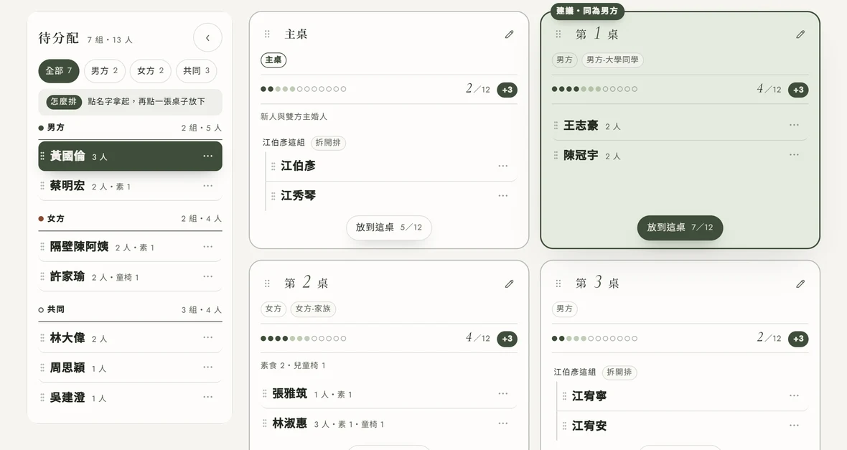Click the drag handle beside 王志豪

[x=556, y=126]
